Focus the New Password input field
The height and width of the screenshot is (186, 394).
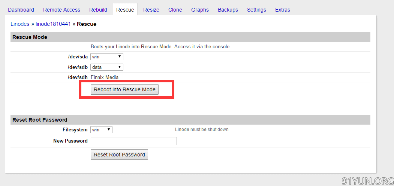(x=134, y=141)
